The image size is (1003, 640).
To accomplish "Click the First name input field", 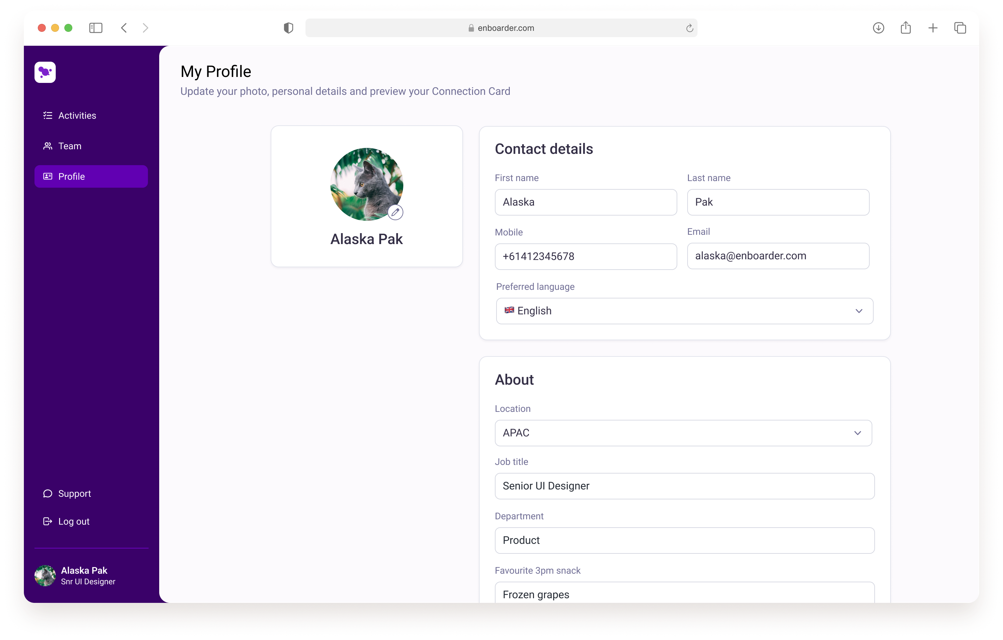I will pyautogui.click(x=585, y=202).
